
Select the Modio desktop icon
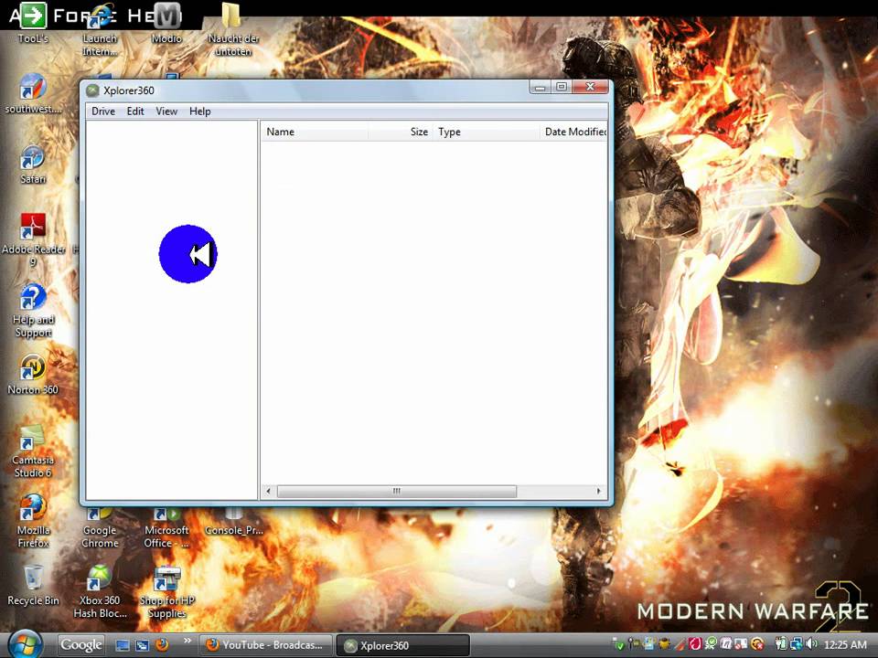click(166, 24)
